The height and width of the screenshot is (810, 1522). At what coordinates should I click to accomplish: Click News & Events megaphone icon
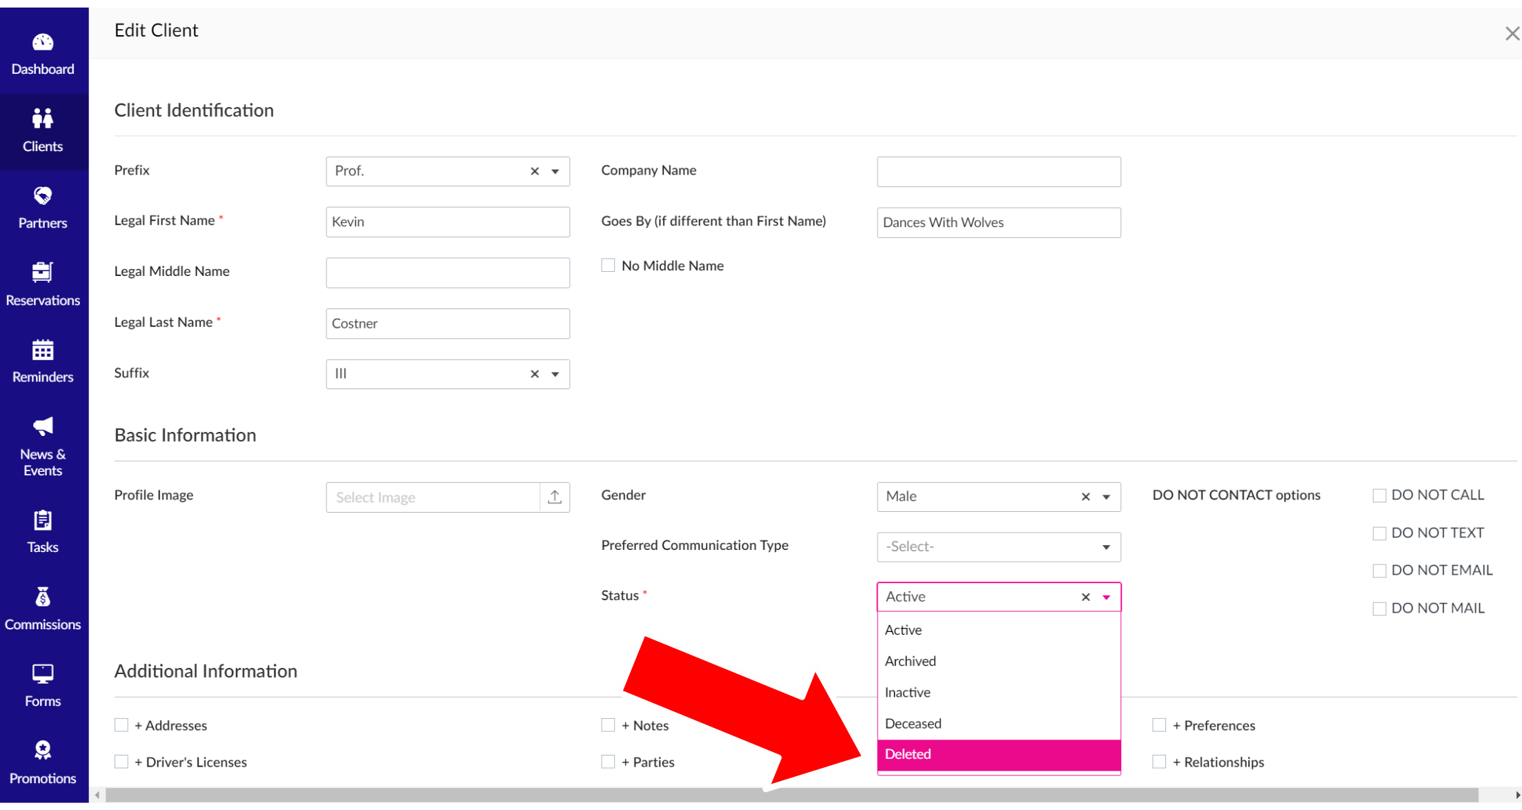(x=43, y=426)
